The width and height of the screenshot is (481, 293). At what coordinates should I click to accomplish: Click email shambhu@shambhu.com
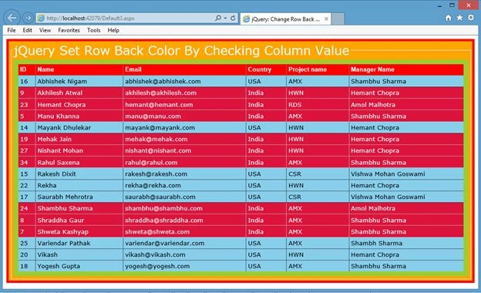coord(164,208)
